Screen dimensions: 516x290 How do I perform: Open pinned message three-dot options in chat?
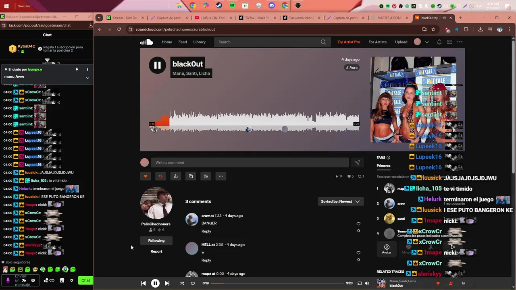[87, 70]
